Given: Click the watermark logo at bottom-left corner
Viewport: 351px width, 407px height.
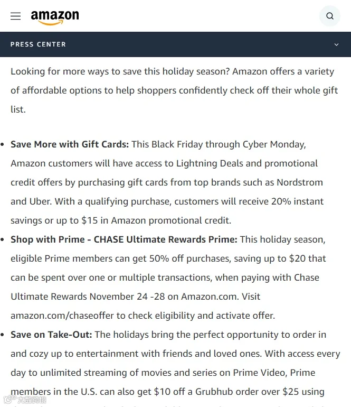Looking at the screenshot, I should pyautogui.click(x=25, y=399).
